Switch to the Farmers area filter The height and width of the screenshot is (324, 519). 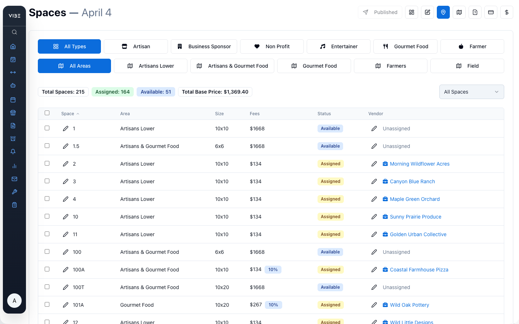390,66
